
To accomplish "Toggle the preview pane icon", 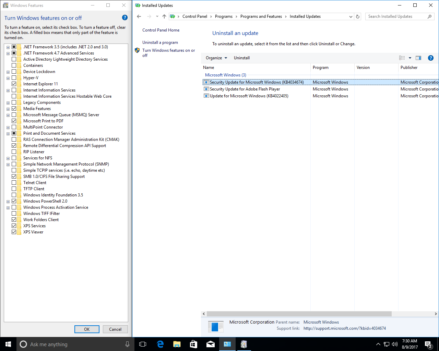I will coord(418,58).
